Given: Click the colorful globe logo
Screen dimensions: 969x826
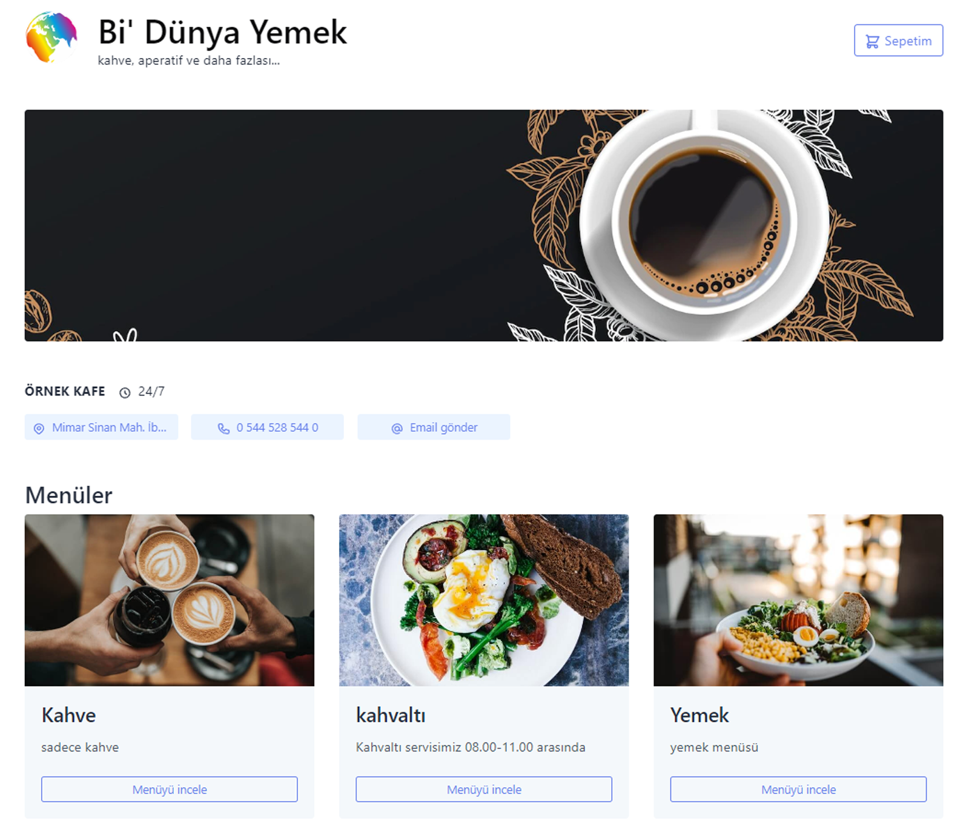Looking at the screenshot, I should tap(51, 38).
